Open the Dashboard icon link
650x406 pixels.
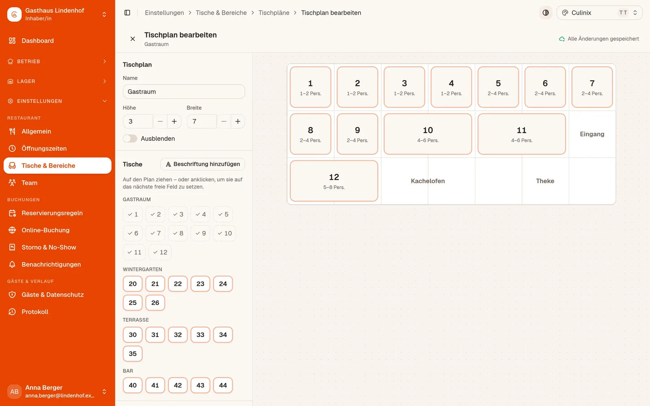point(12,41)
